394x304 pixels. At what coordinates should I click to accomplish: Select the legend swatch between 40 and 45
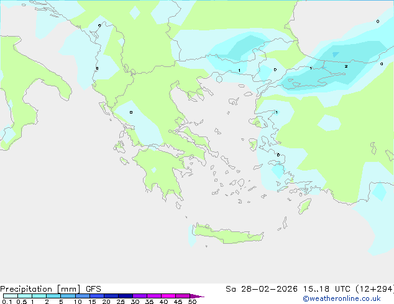tap(168, 296)
